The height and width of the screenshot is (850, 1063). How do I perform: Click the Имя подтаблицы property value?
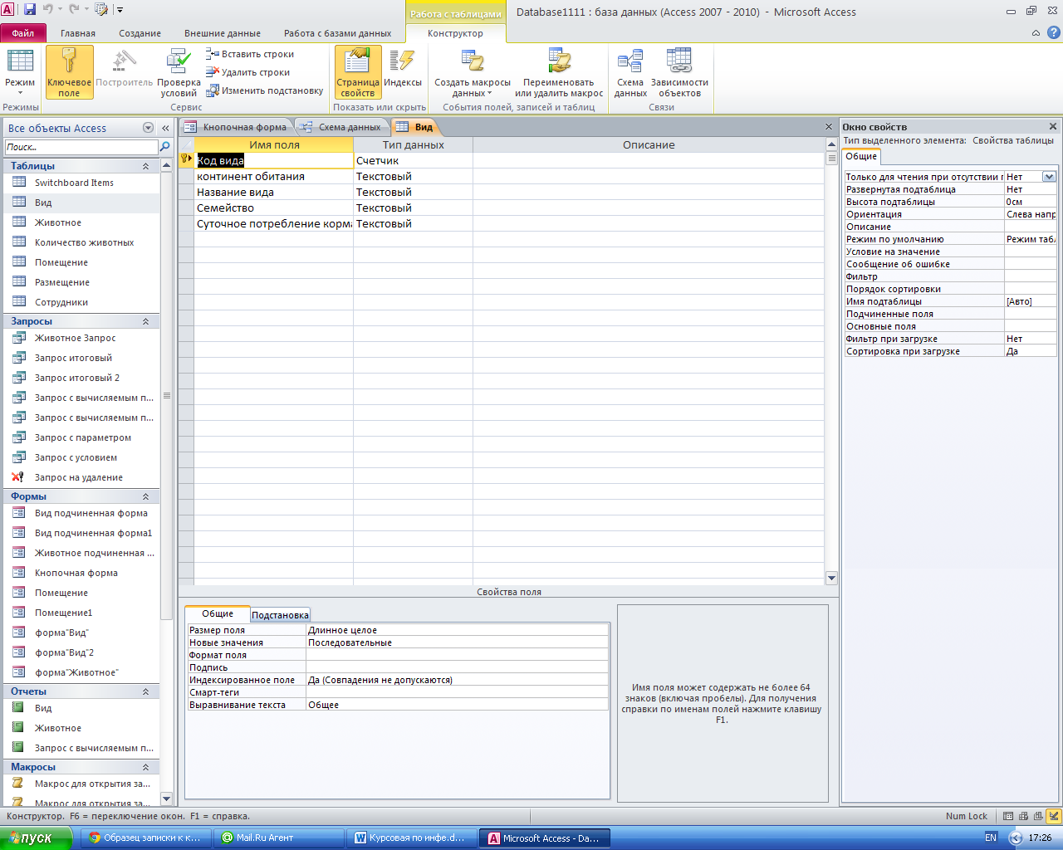click(1031, 301)
